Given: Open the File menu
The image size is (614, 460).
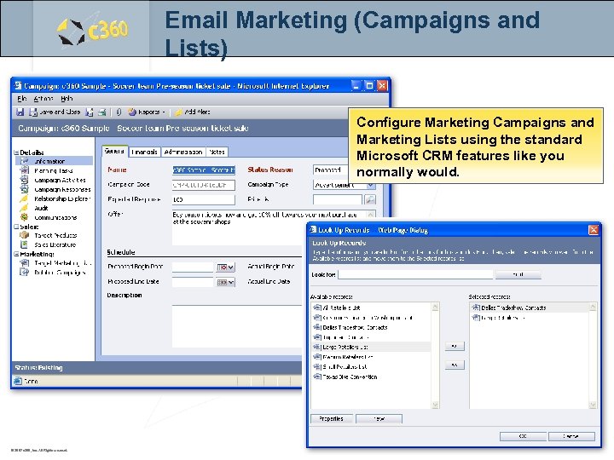Looking at the screenshot, I should 22,99.
